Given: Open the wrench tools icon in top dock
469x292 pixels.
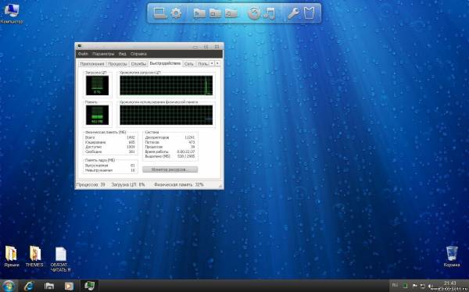Looking at the screenshot, I should [293, 13].
